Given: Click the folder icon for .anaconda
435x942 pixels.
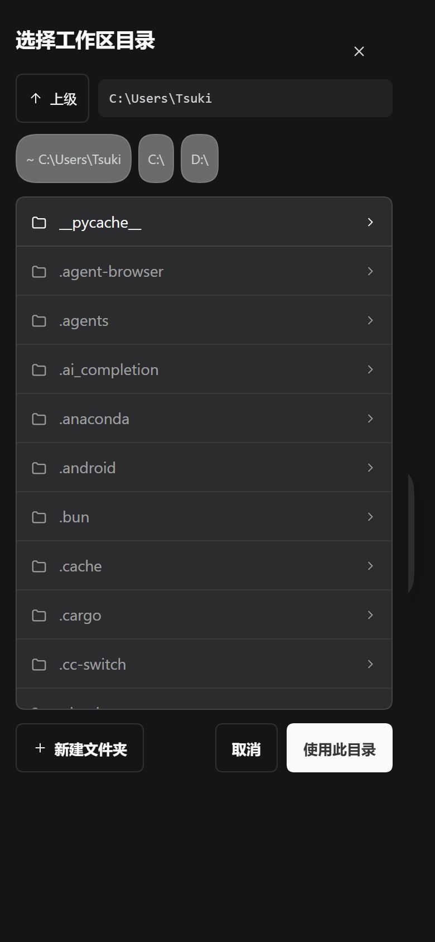Looking at the screenshot, I should (x=39, y=419).
